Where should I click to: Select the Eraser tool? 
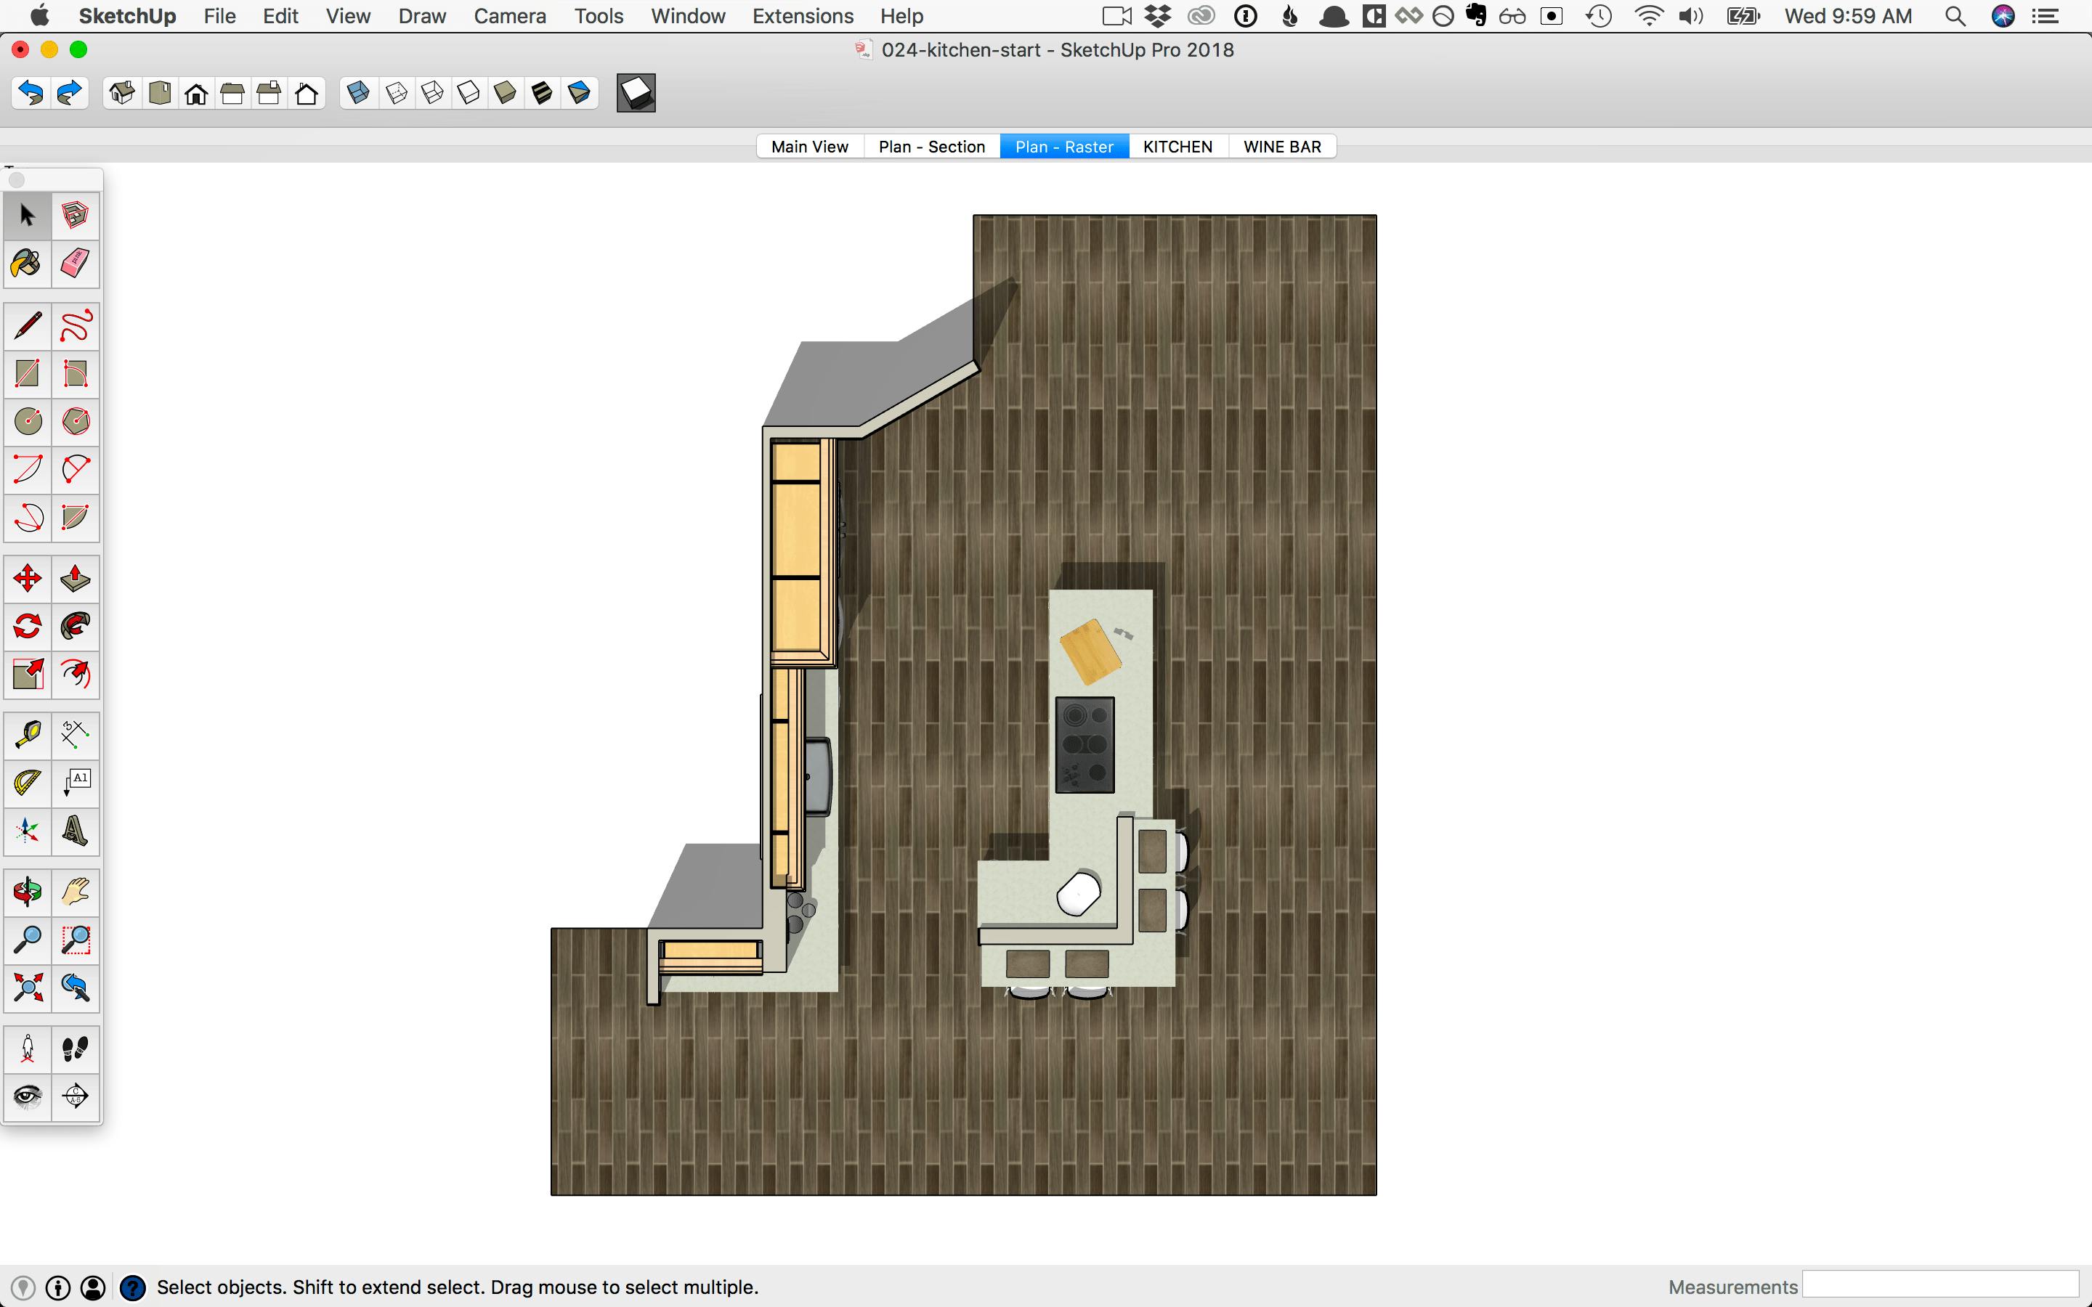click(76, 265)
